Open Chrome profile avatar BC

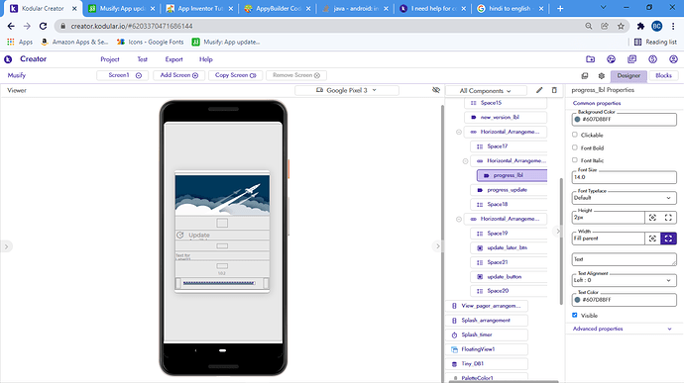click(656, 26)
